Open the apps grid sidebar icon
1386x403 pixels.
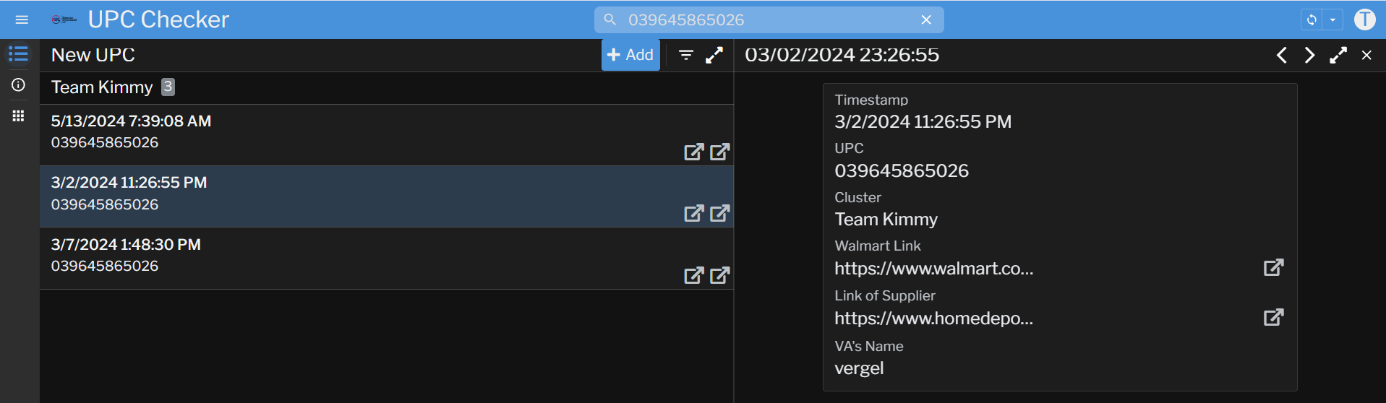coord(18,116)
